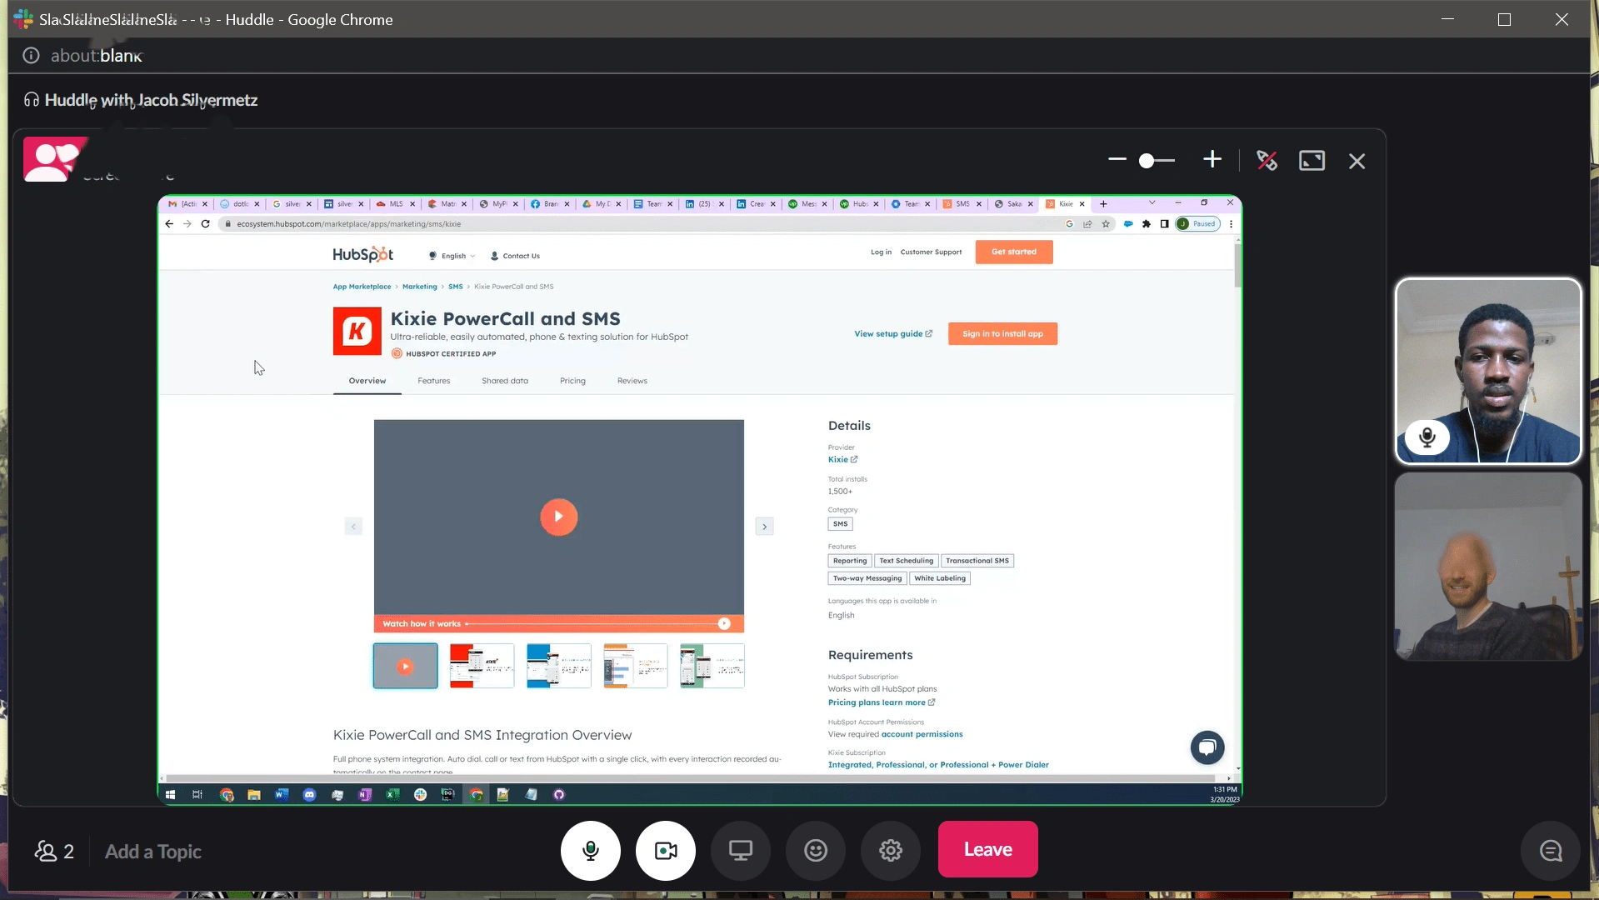This screenshot has height=900, width=1599.
Task: Open huddle settings gear
Action: pos(890,850)
